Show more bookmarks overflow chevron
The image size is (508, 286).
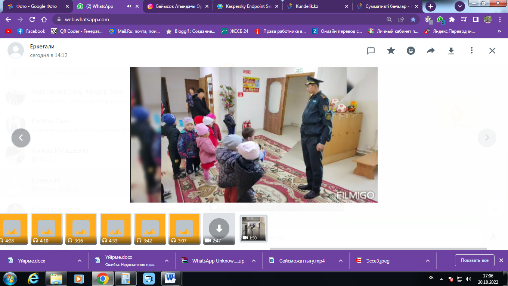499,31
